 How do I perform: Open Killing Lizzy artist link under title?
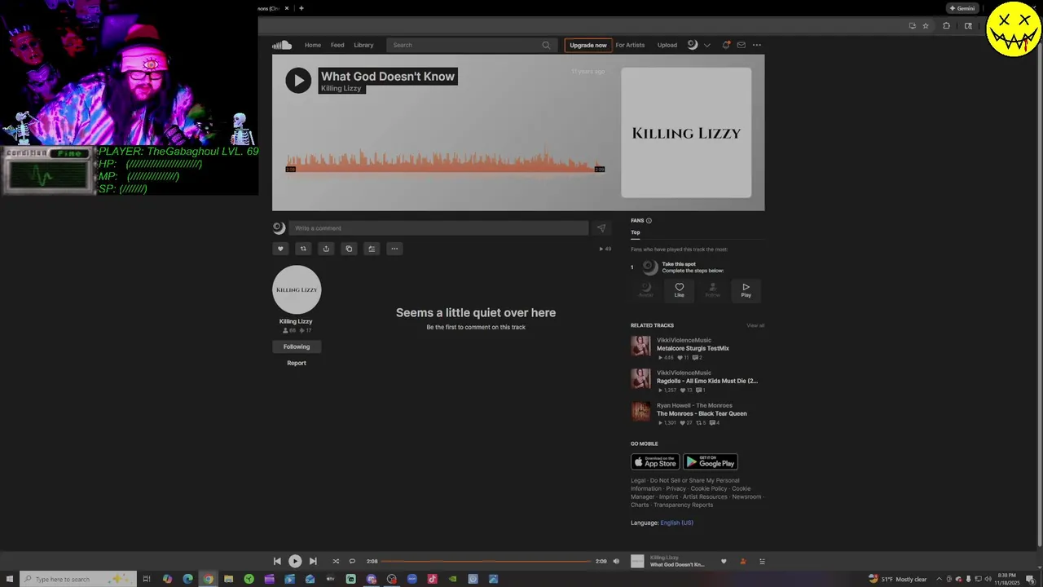pos(341,88)
